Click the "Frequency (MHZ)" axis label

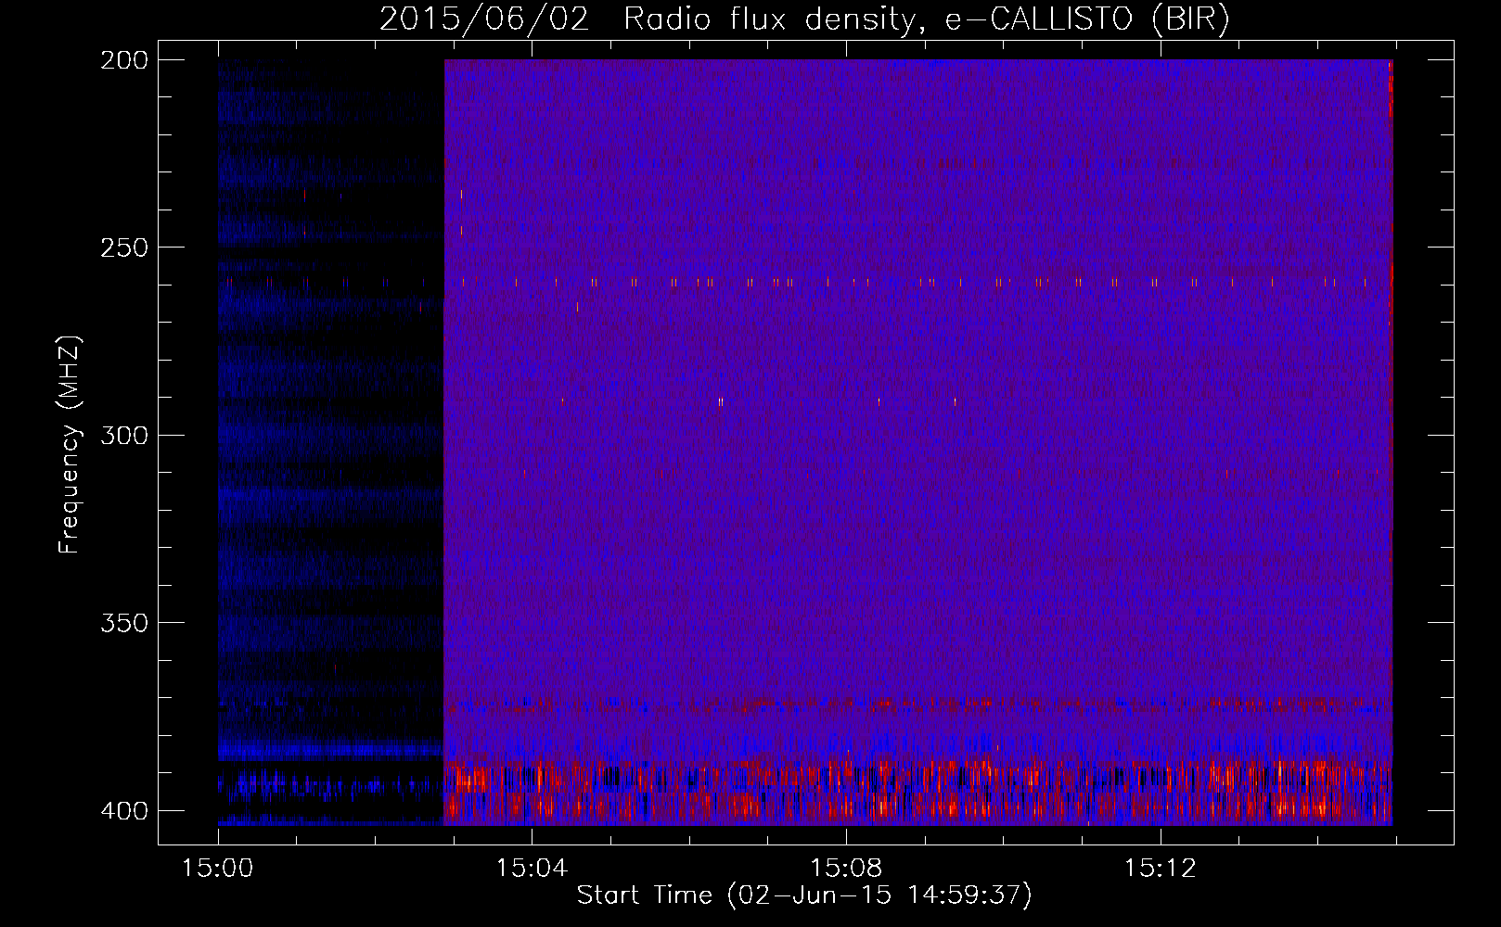point(70,445)
